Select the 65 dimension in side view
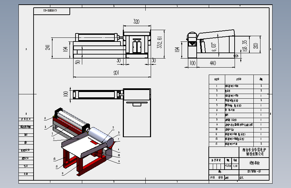 (x=236, y=56)
